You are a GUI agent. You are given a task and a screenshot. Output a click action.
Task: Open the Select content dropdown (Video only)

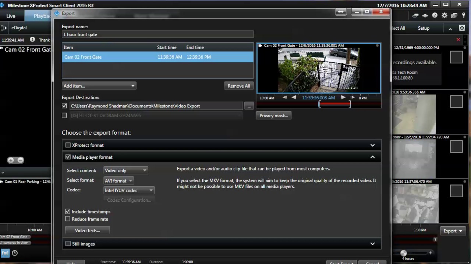coord(125,170)
